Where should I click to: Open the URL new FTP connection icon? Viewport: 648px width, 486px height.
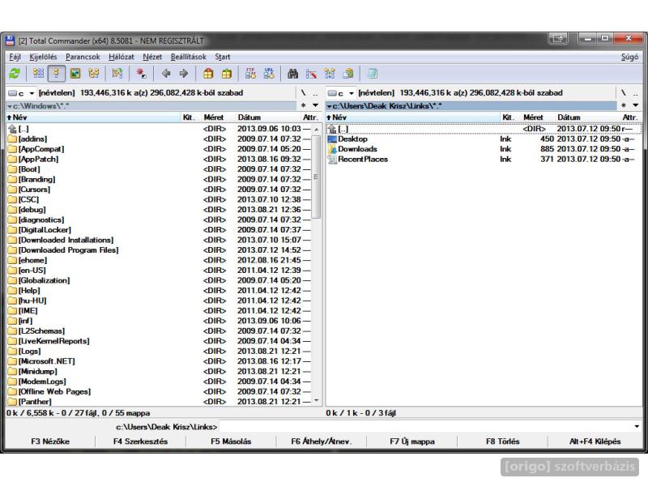point(269,74)
